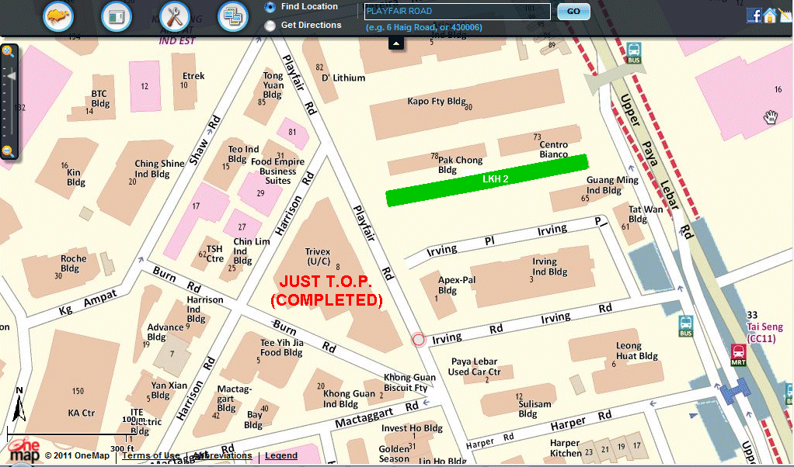Open the Legend link
This screenshot has height=467, width=794.
click(281, 455)
